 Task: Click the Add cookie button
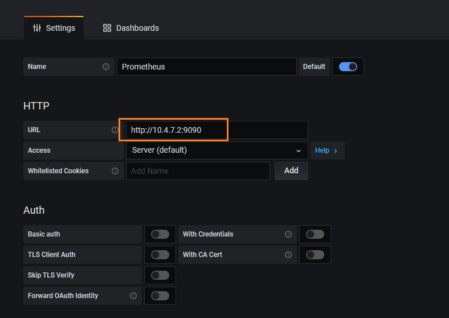(x=291, y=171)
